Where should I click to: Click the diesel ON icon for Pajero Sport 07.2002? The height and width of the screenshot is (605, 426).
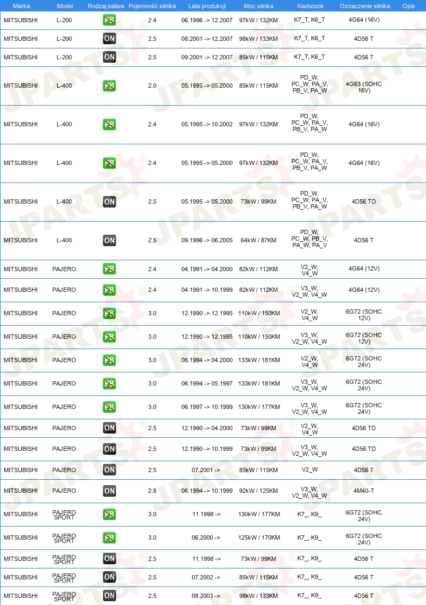coord(109,577)
